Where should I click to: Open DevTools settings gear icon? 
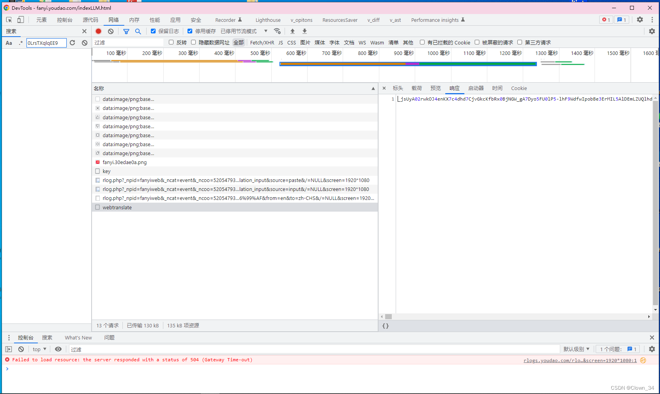(x=640, y=19)
